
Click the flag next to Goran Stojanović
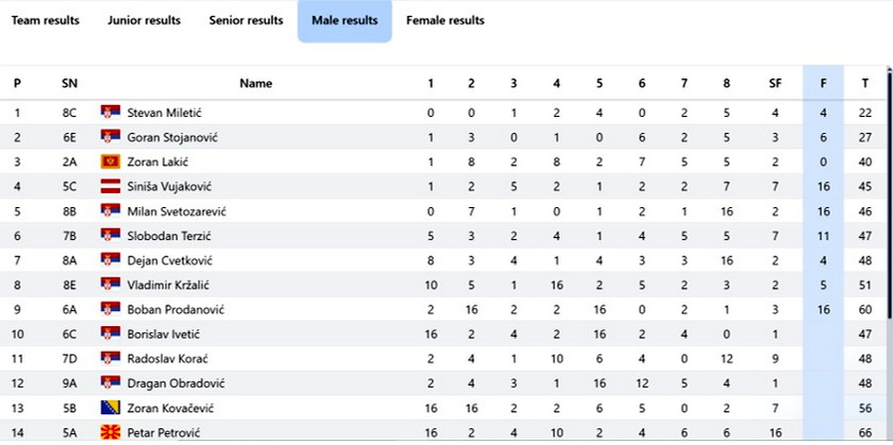(x=110, y=137)
